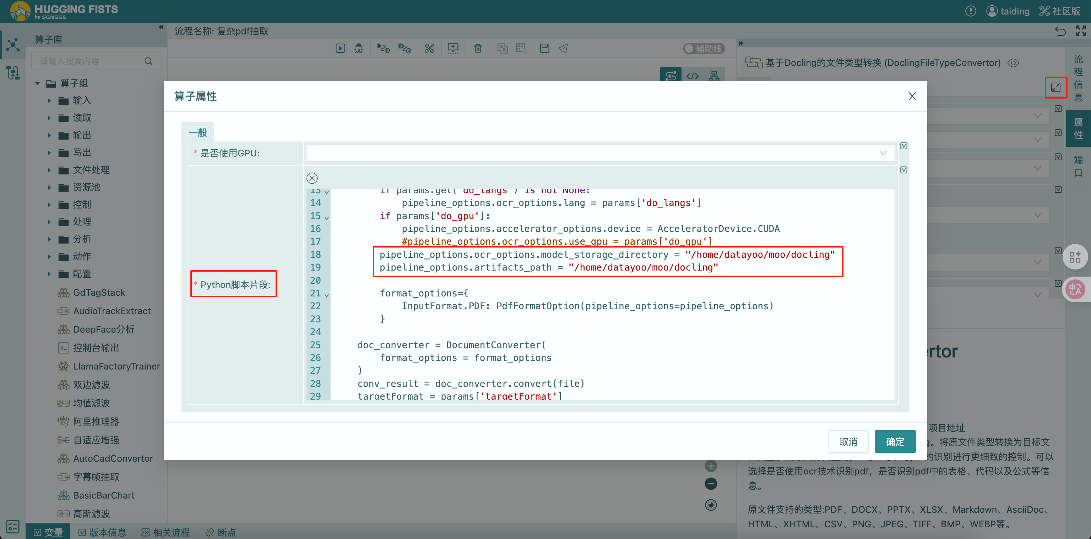Click the run flow play icon
This screenshot has width=1091, height=539.
(x=340, y=48)
